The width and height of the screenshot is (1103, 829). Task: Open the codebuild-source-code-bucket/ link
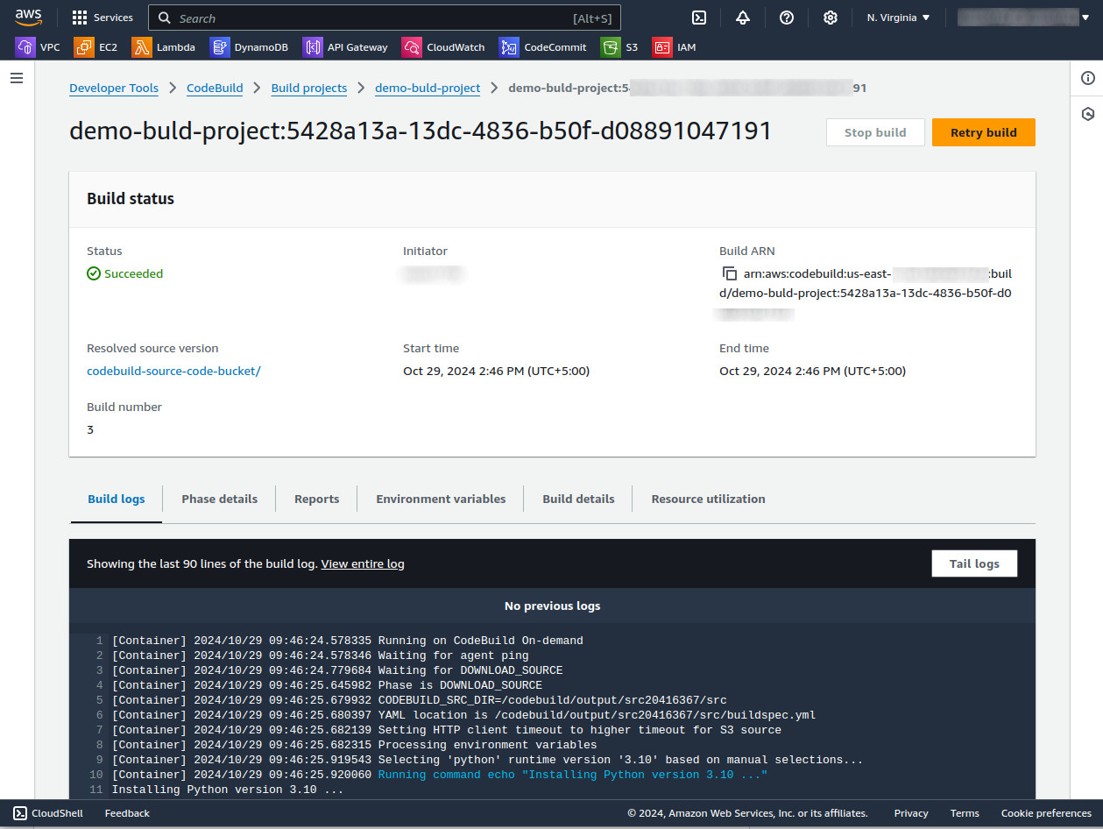173,371
